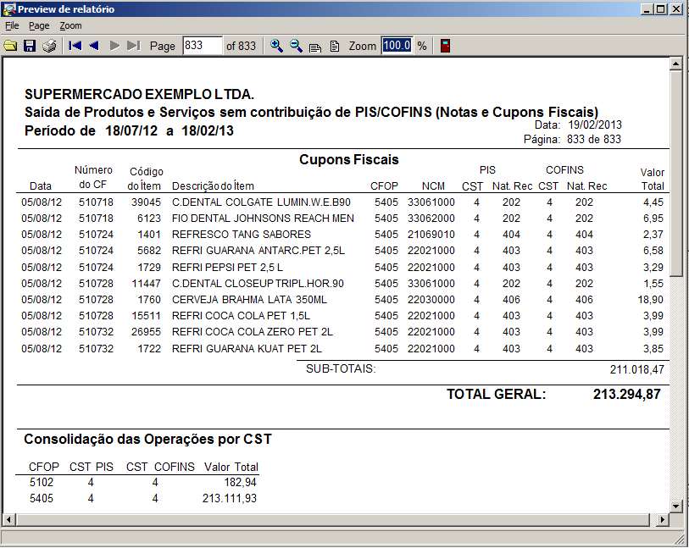This screenshot has height=548, width=689.
Task: Select the C.DENTAL COLGATE LUMIN.W.E.B90 row text
Action: click(261, 202)
